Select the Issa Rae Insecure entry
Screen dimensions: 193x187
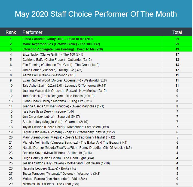[x=48, y=111]
